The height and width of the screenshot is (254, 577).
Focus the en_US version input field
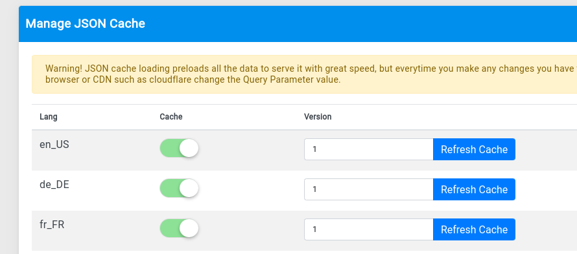pyautogui.click(x=369, y=149)
